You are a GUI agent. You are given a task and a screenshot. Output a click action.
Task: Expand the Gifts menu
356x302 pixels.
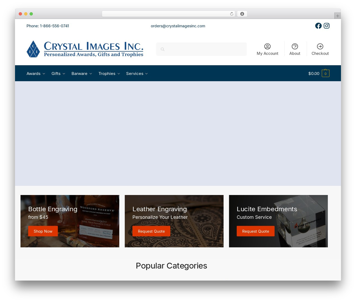58,74
